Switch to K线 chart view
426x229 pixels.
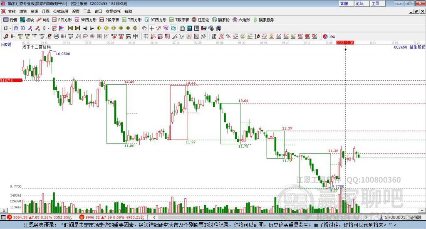(x=43, y=20)
